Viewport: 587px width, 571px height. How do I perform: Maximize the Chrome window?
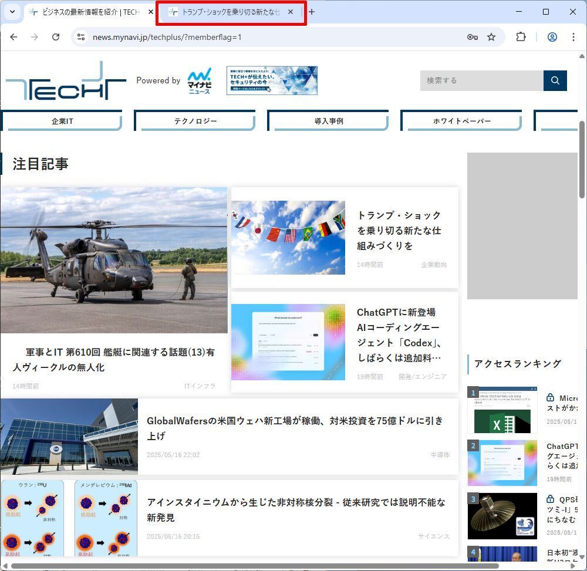[x=546, y=12]
